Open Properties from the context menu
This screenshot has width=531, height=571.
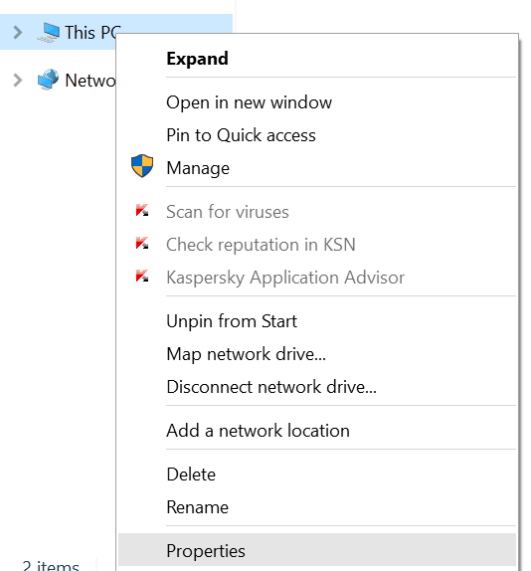tap(317, 551)
